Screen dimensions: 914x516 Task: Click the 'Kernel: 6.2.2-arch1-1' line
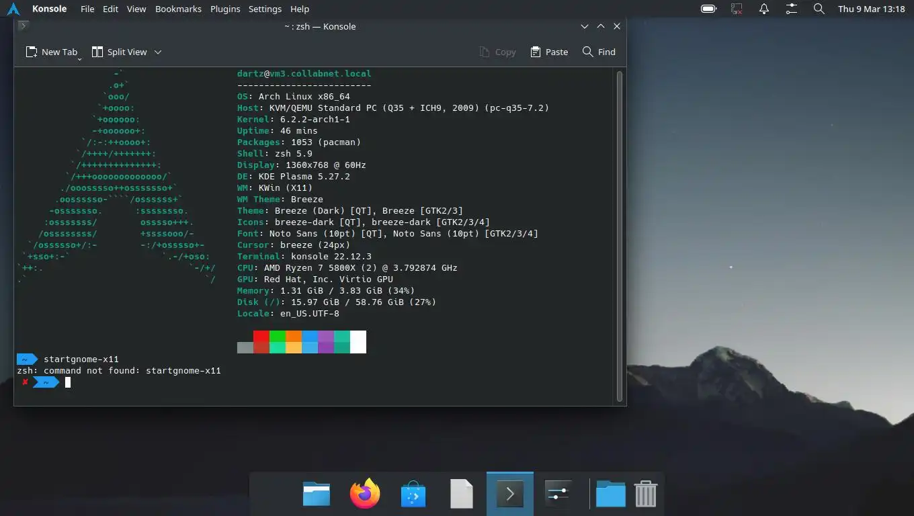[294, 119]
